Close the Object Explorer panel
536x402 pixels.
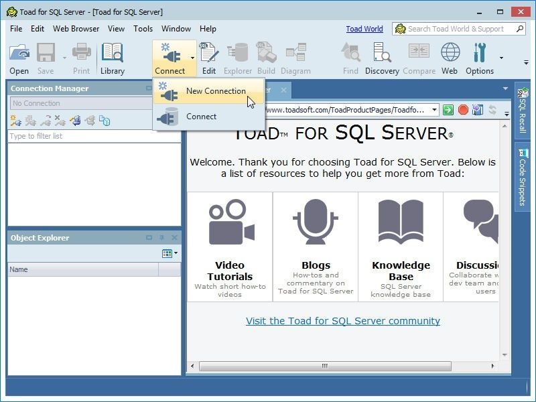(x=174, y=238)
